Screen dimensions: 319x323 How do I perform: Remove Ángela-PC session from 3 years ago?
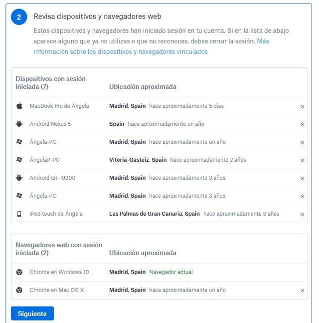[302, 196]
